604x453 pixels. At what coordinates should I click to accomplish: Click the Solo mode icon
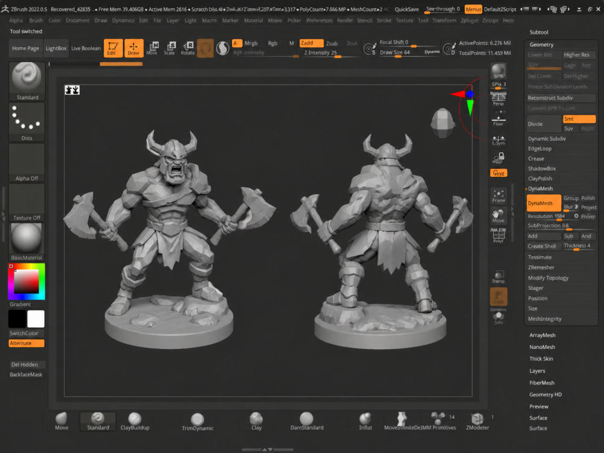pyautogui.click(x=498, y=318)
